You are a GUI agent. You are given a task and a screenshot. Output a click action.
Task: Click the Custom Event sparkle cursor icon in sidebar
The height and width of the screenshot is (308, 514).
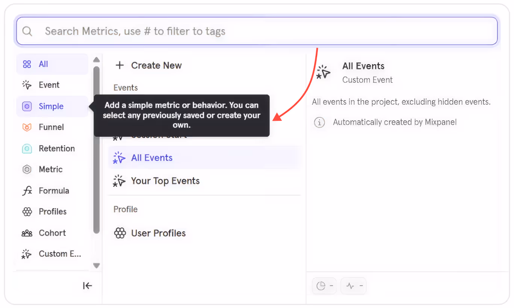pos(27,254)
